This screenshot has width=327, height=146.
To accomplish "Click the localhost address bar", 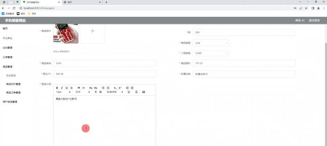I will 154,8.
